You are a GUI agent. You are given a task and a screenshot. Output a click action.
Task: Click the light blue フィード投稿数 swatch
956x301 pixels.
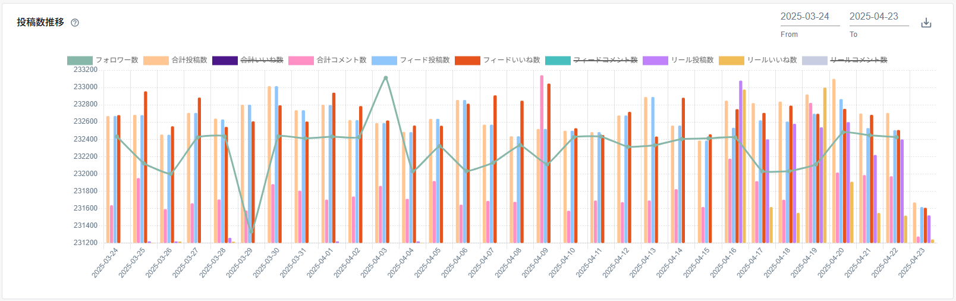[x=384, y=61]
